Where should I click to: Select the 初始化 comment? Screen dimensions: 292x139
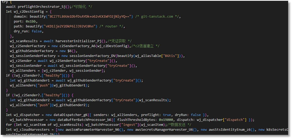[x=82, y=7]
